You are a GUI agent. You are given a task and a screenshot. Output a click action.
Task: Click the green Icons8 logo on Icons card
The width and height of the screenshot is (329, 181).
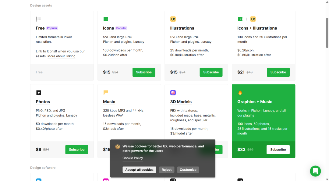[106, 19]
